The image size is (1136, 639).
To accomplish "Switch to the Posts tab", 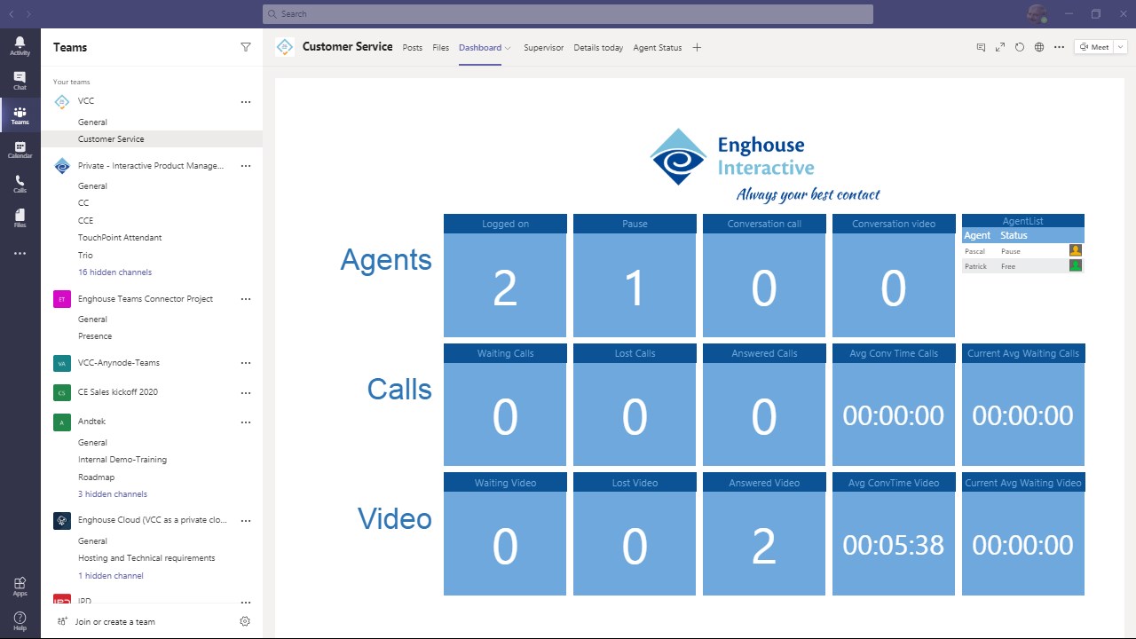I will [413, 48].
